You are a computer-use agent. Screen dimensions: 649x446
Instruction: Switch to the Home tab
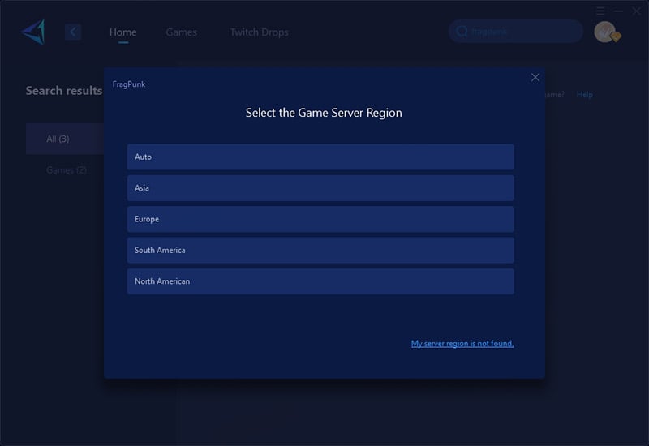click(x=123, y=32)
